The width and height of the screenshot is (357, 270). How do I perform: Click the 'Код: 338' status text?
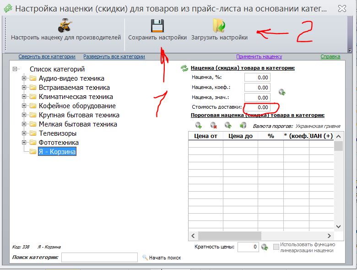tap(21, 247)
